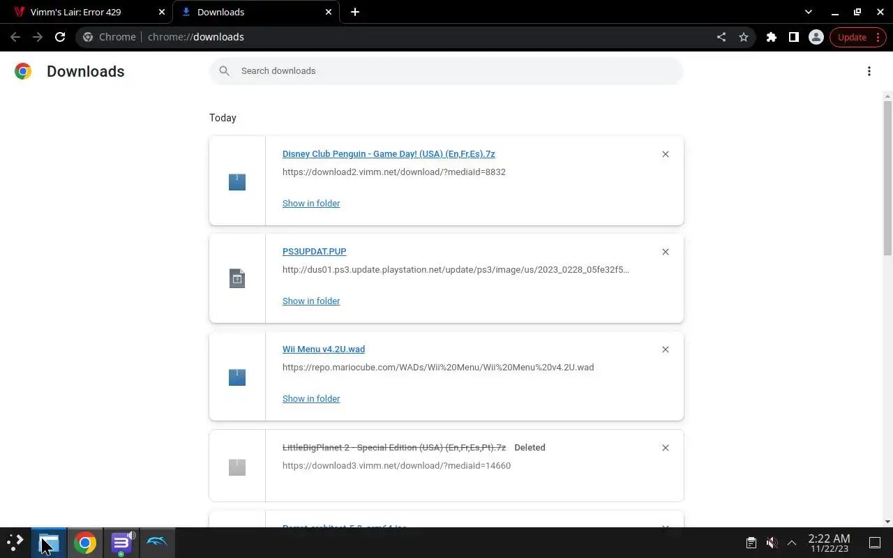Close the Vimm's Lair tab
Viewport: 893px width, 558px height.
(161, 12)
